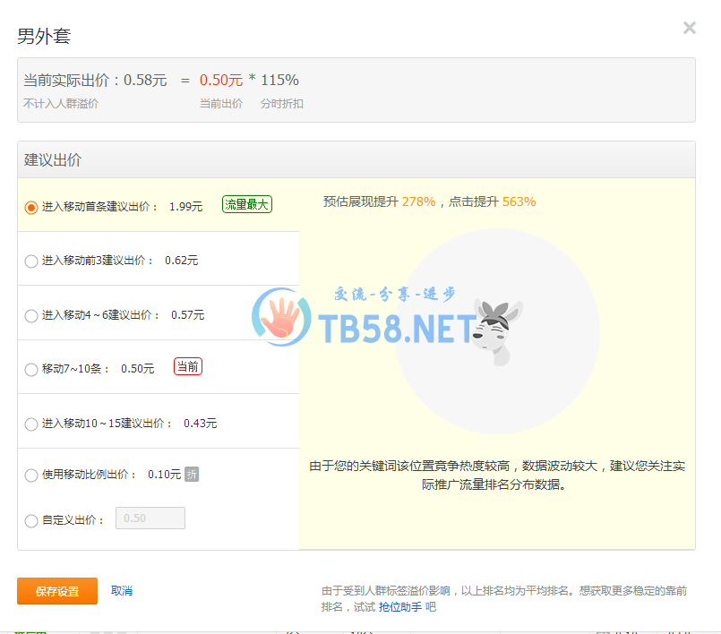
Task: Choose 进入移动前3建议出价 0.62元 option
Action: point(31,261)
